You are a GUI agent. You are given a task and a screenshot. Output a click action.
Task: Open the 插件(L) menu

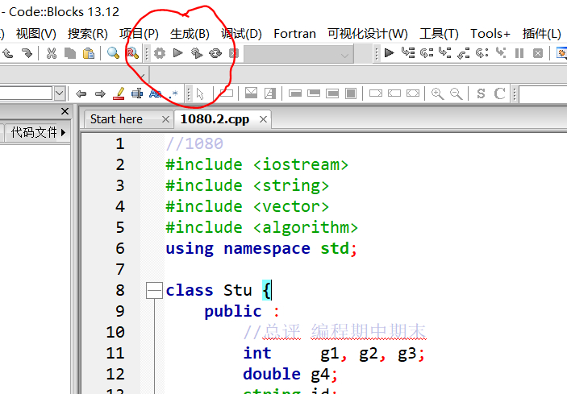pyautogui.click(x=541, y=34)
